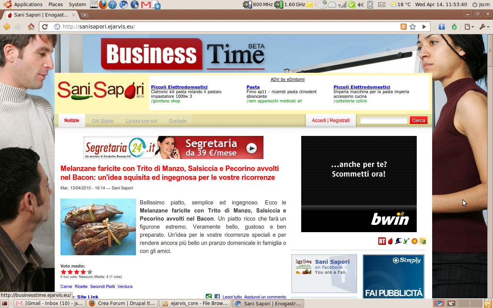Click the stuffed eggplant article photo
The height and width of the screenshot is (308, 493).
click(98, 227)
